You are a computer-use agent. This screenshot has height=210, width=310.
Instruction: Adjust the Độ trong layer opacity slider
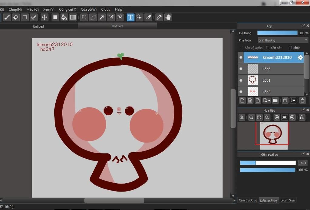[x=277, y=33]
